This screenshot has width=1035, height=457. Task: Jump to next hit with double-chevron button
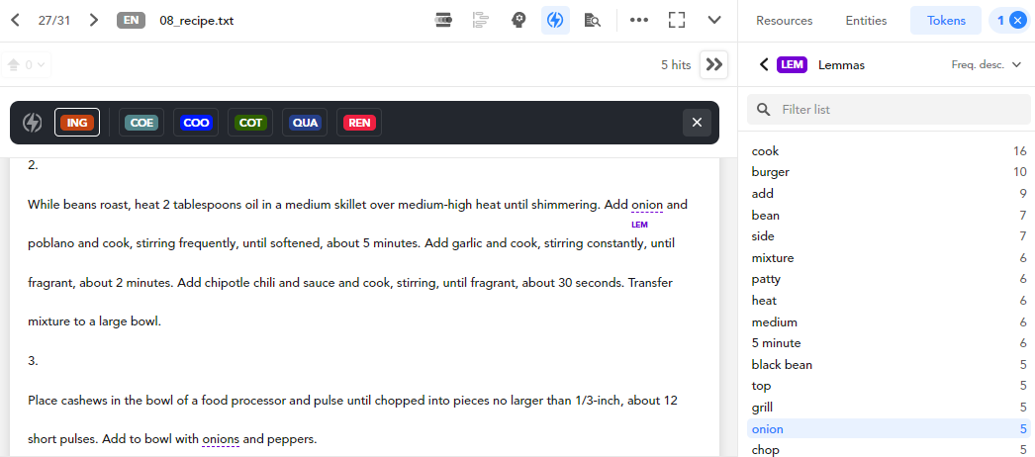pyautogui.click(x=713, y=64)
